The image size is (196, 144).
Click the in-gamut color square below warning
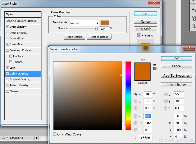point(155,69)
